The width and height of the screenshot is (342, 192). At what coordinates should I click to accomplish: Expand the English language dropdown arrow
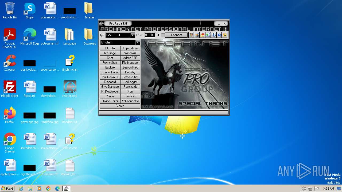pos(138,42)
